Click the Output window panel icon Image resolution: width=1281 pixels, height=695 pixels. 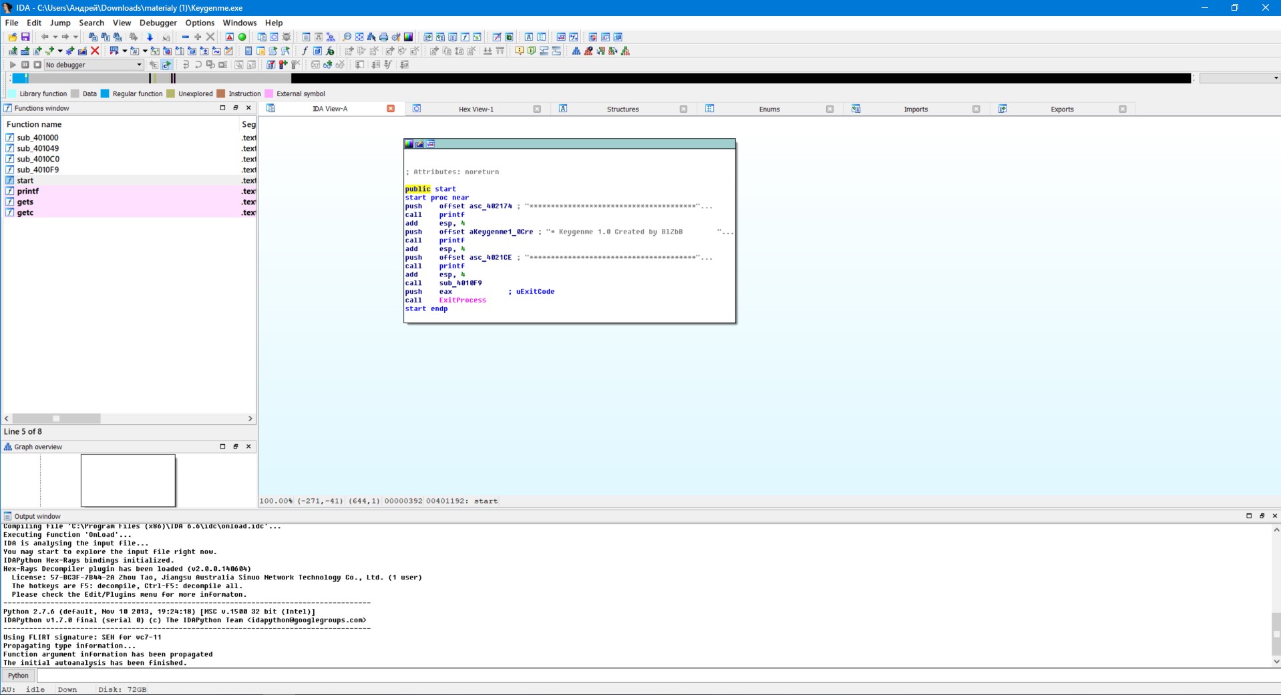click(8, 516)
